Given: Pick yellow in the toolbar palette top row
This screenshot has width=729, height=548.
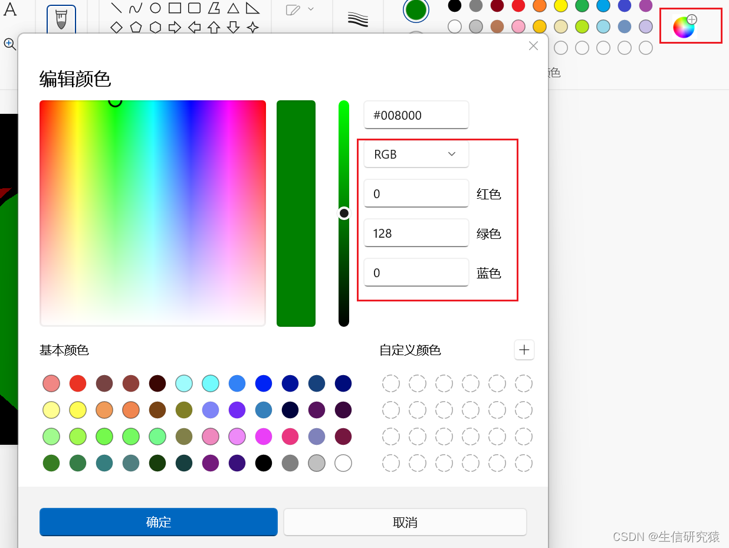Looking at the screenshot, I should (561, 6).
